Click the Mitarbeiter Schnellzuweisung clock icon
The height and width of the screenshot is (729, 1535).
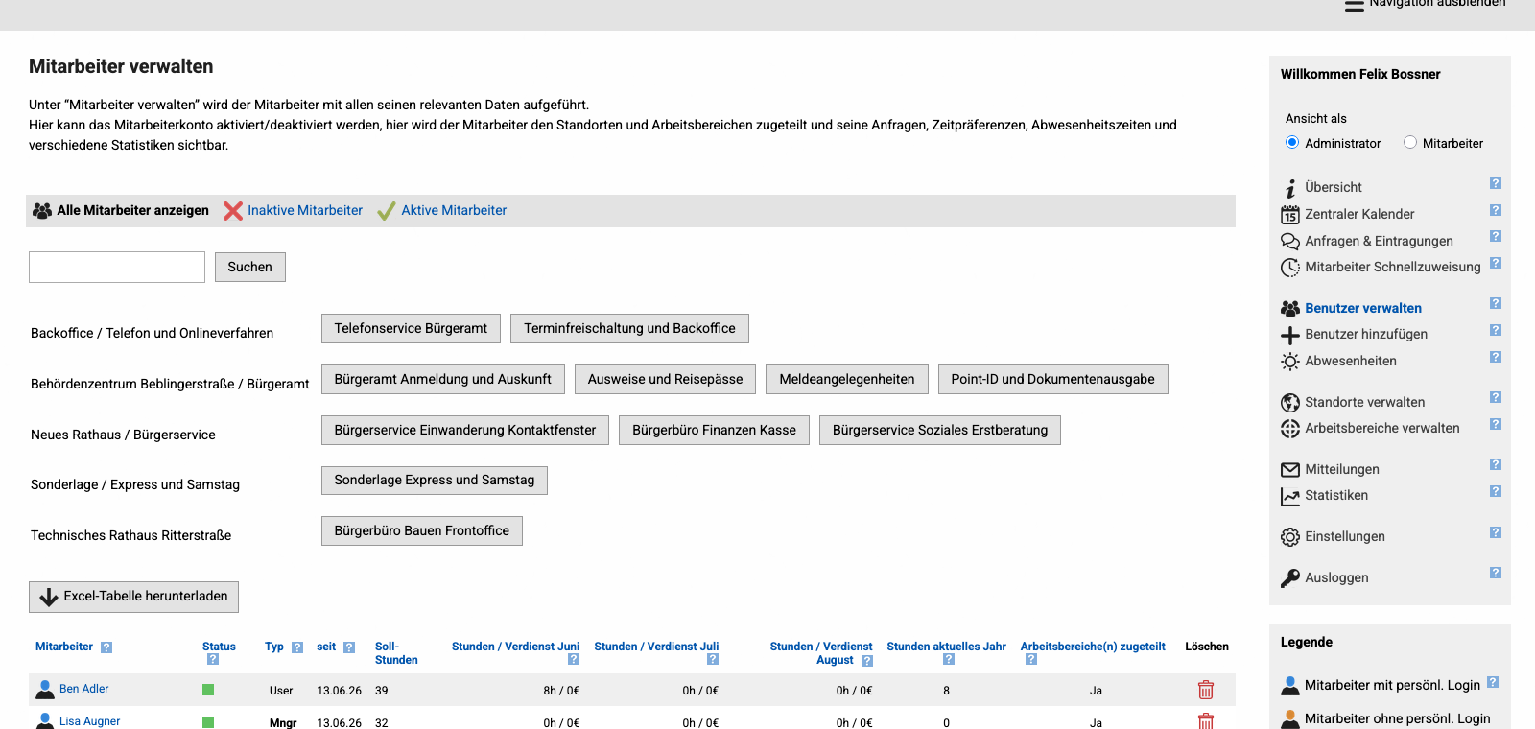tap(1290, 268)
